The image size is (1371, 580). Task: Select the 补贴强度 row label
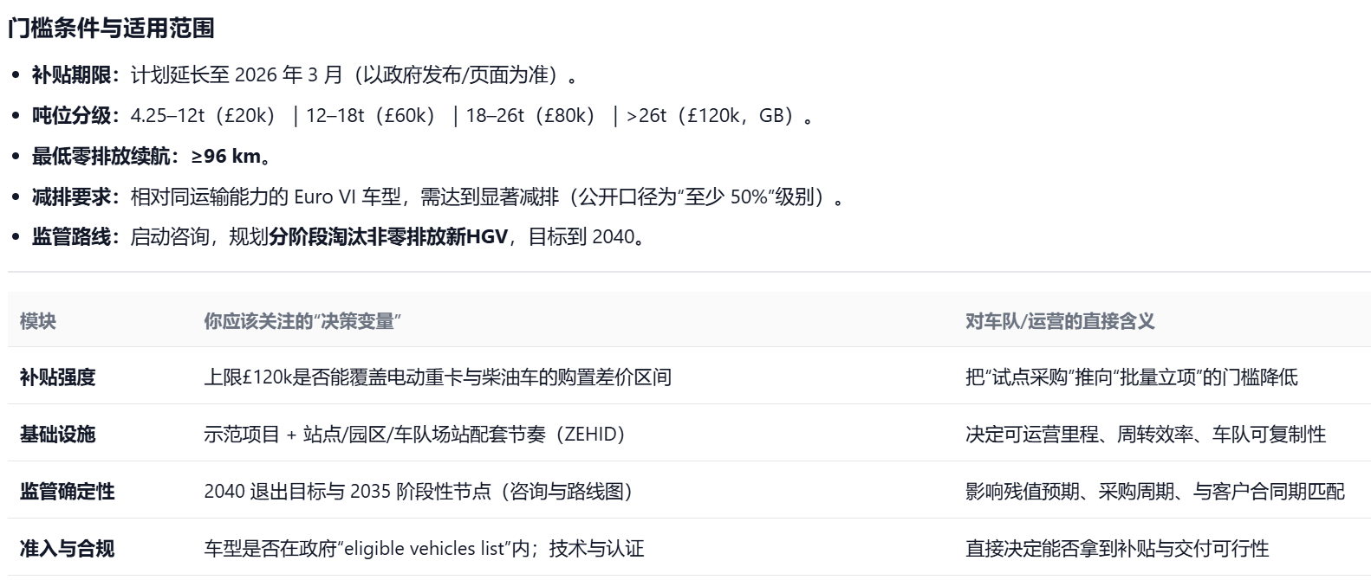point(57,377)
